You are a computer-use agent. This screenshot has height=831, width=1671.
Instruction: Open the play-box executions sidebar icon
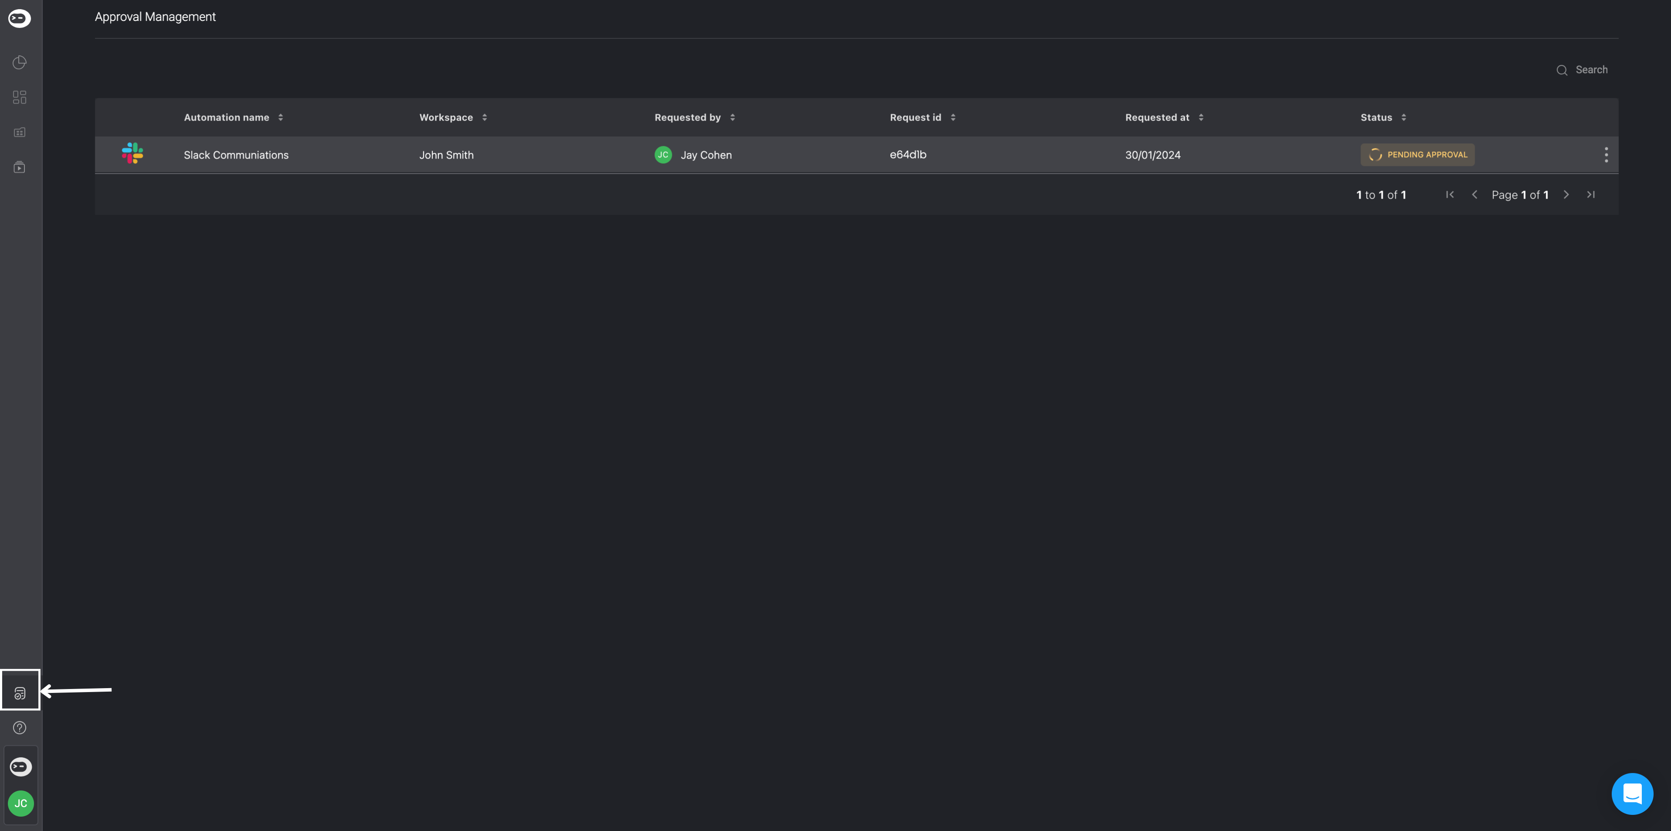[20, 167]
